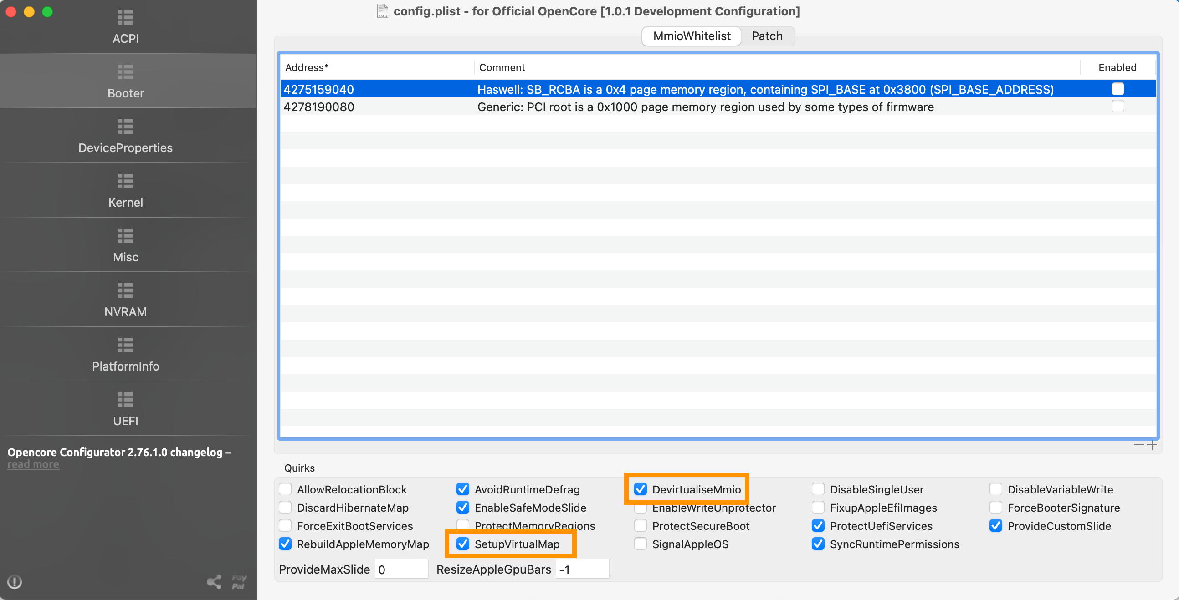This screenshot has height=600, width=1179.
Task: Switch to the Patch tab
Action: [767, 36]
